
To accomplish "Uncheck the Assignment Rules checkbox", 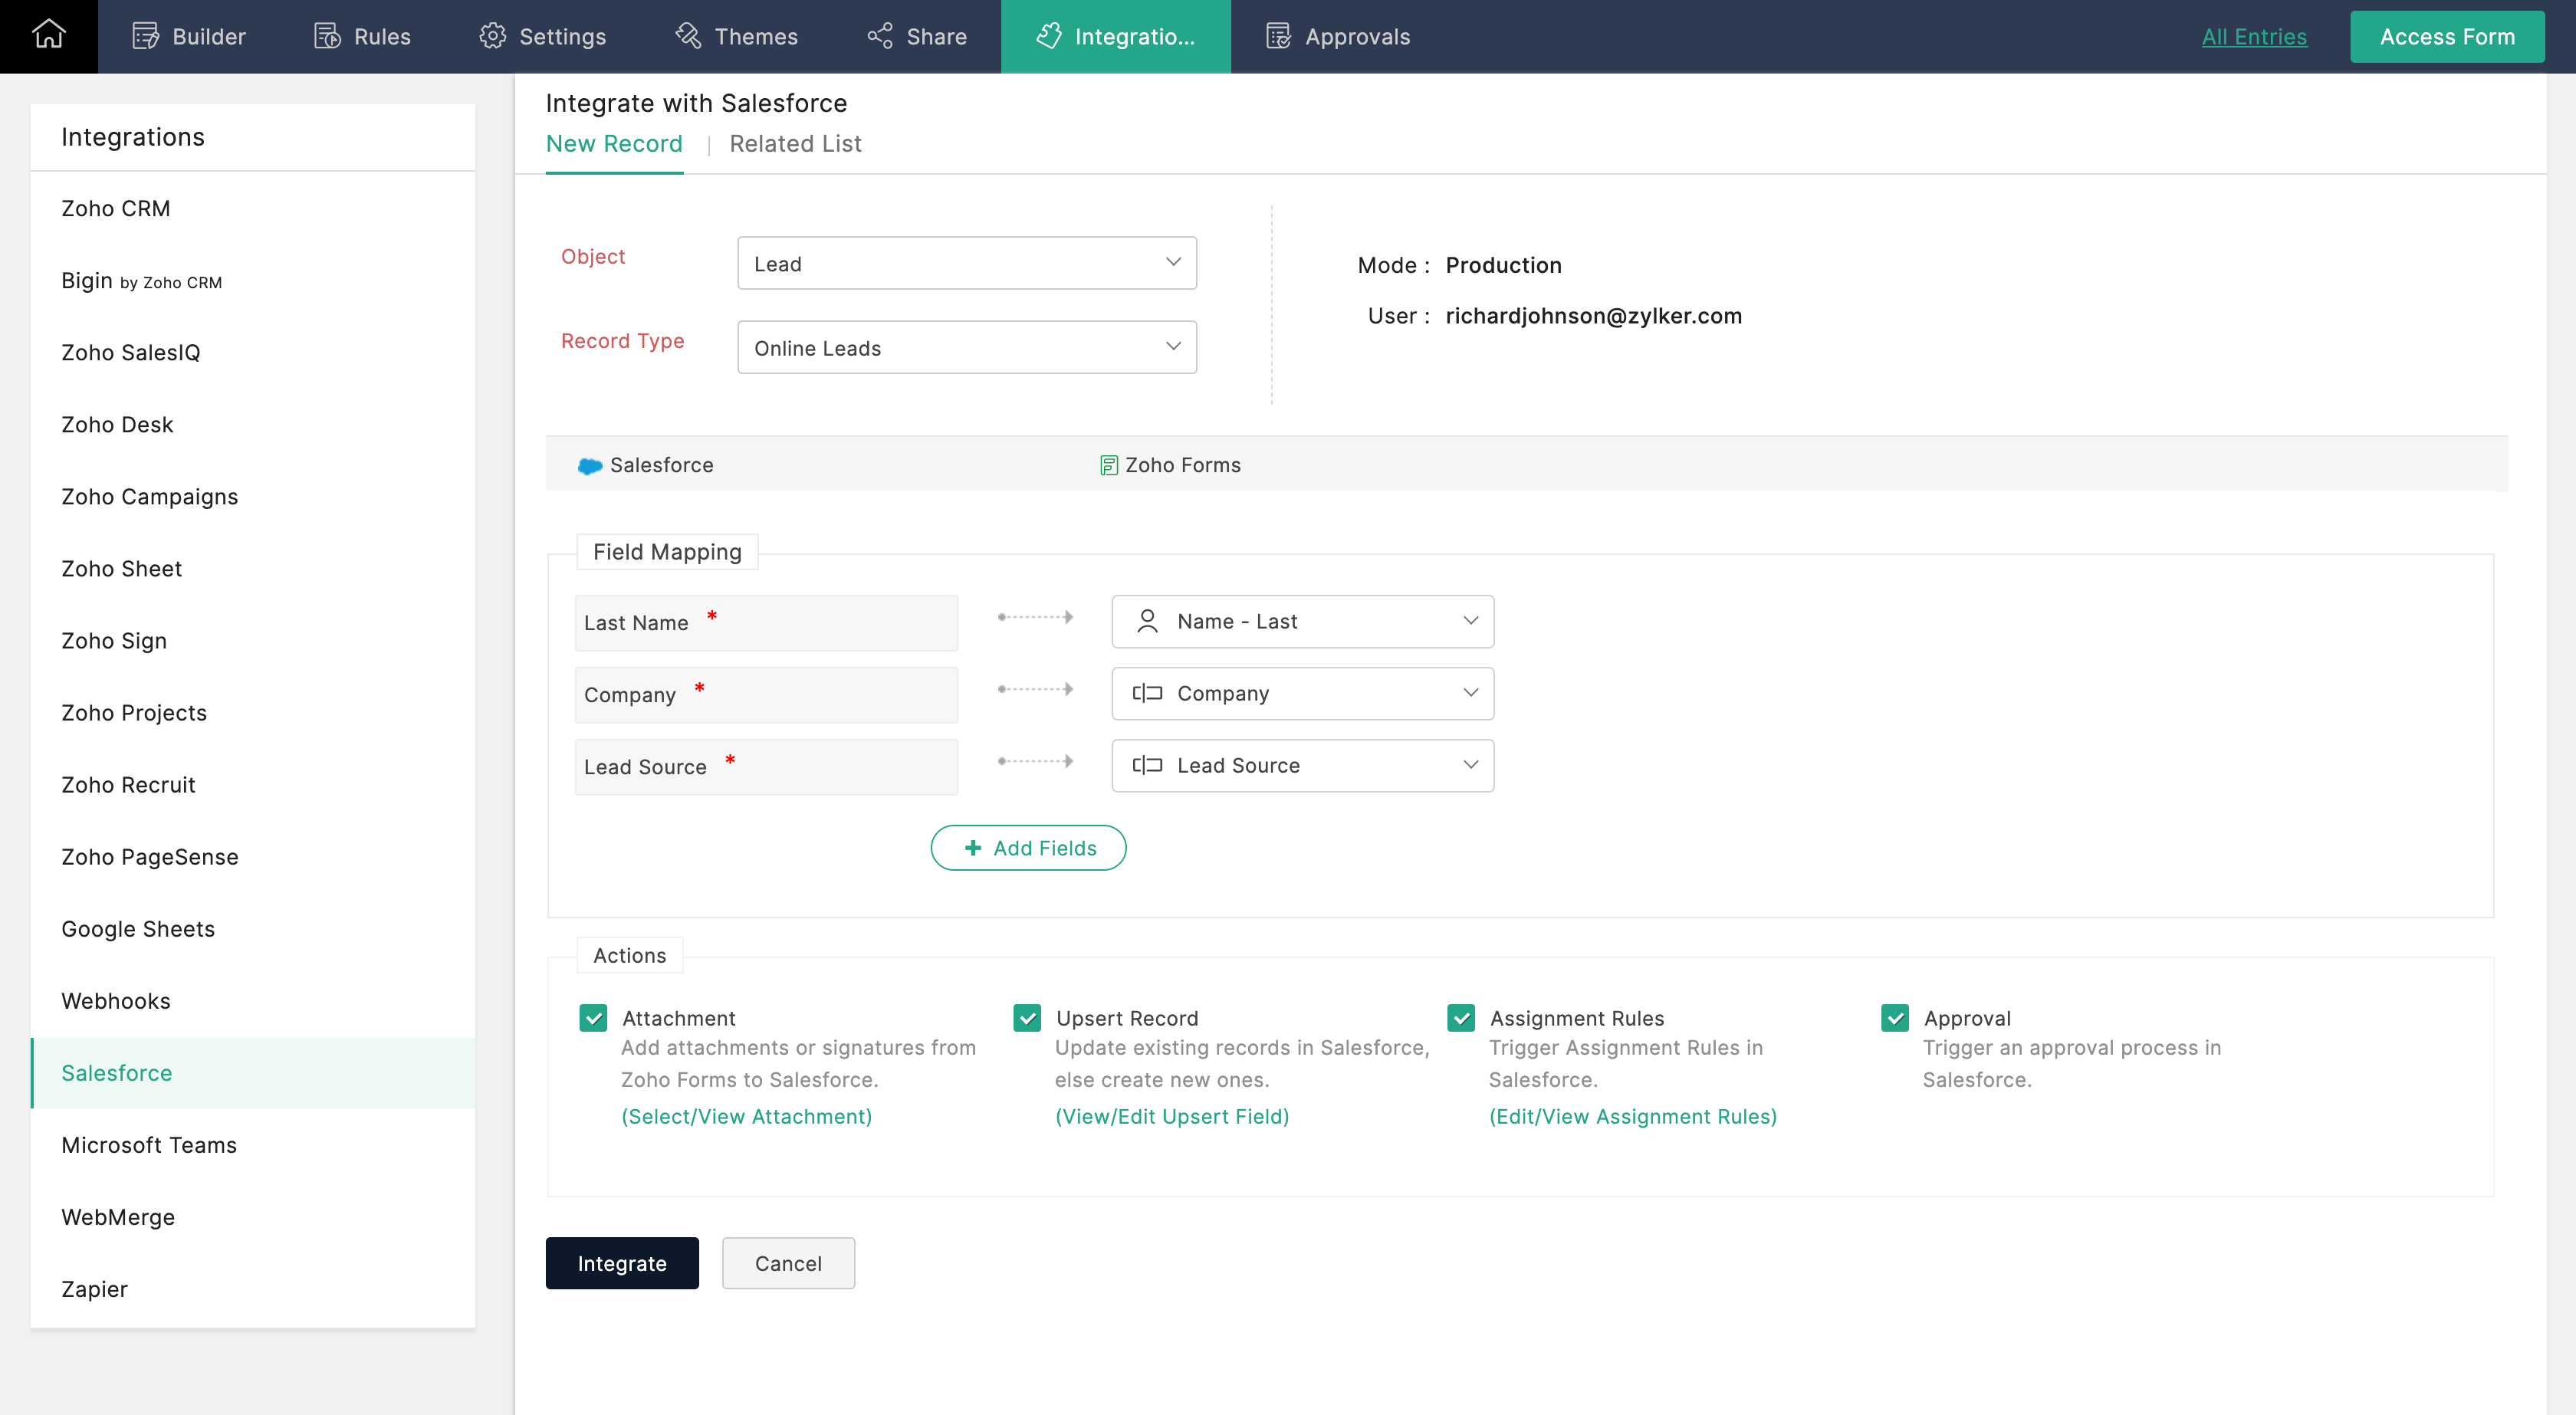I will click(1461, 1018).
